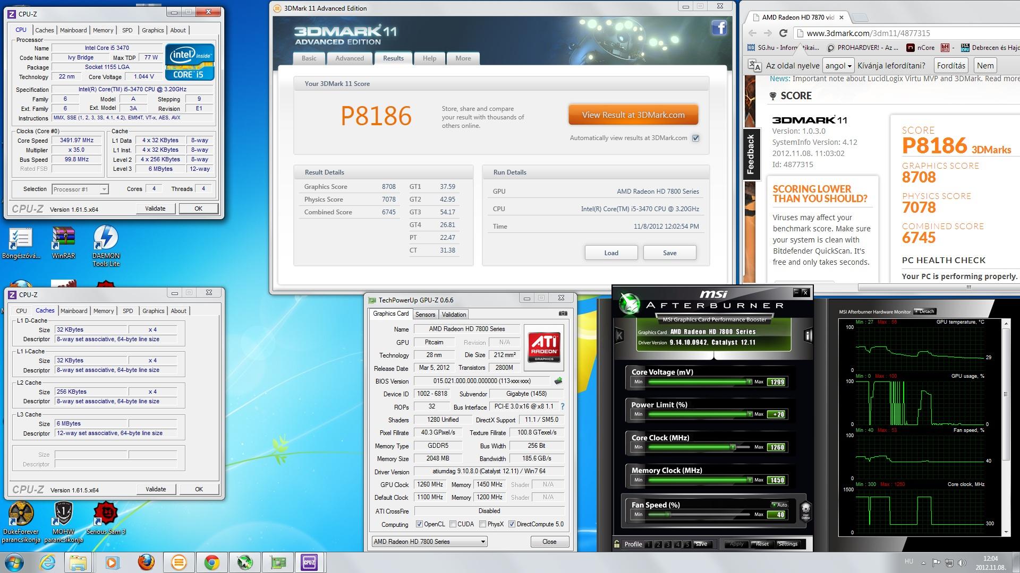Viewport: 1020px width, 573px height.
Task: Click the Windows Start orb
Action: 14,562
